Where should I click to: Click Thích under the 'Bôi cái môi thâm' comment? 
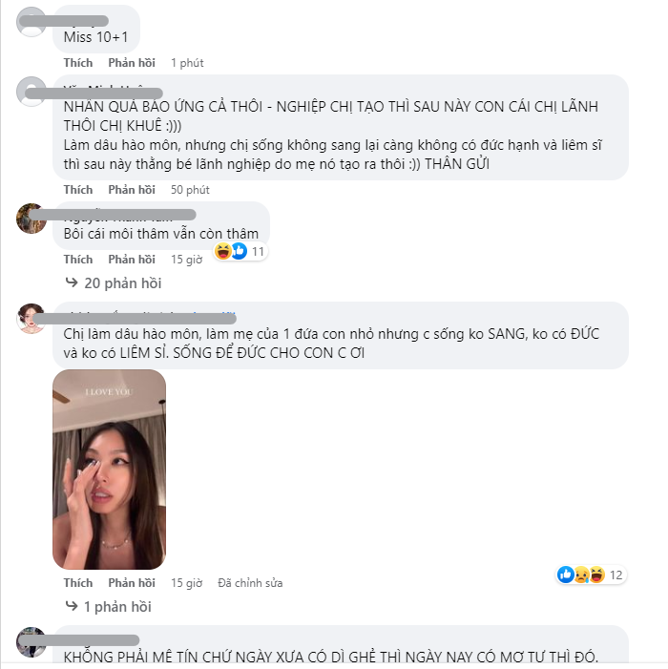[78, 259]
